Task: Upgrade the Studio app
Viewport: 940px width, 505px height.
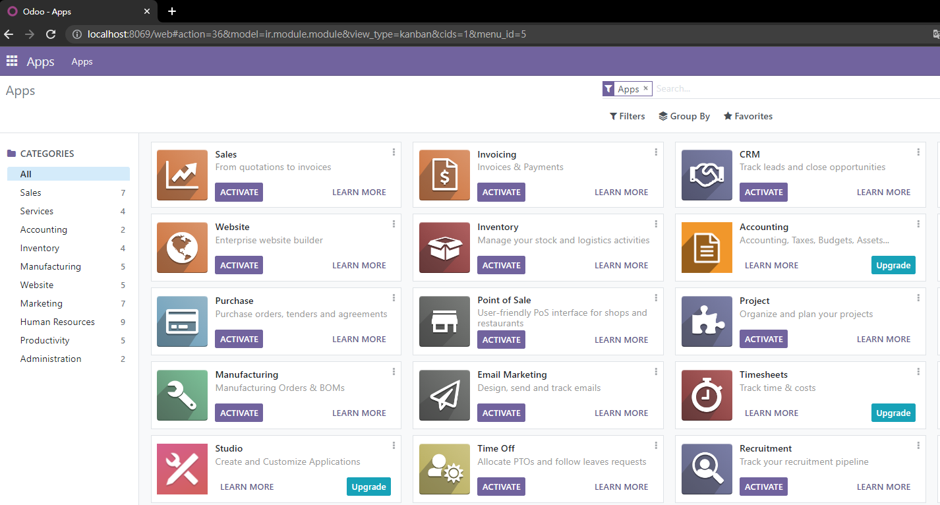Action: coord(368,487)
